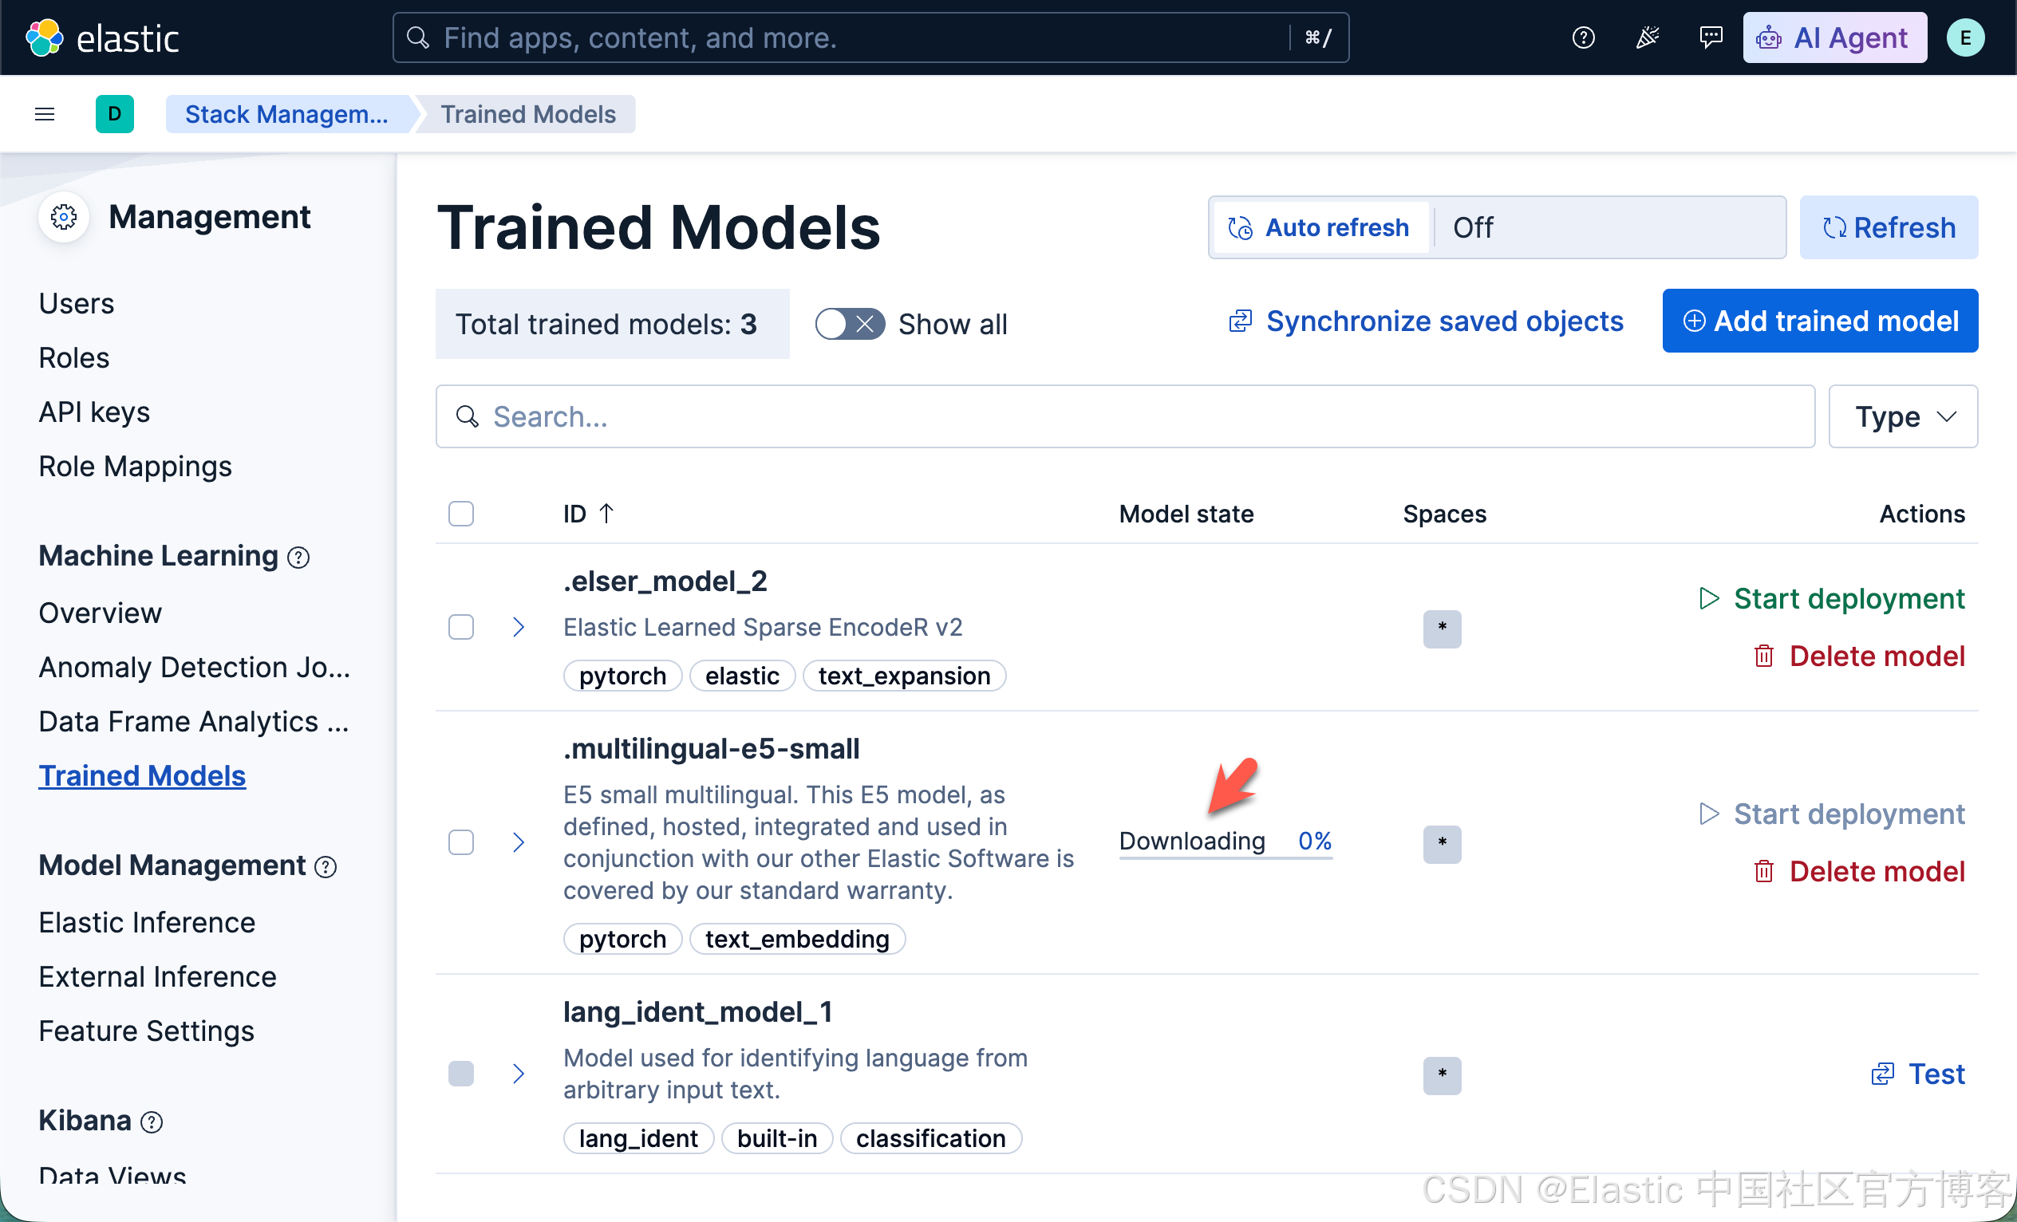This screenshot has height=1222, width=2017.
Task: Open the user avatar E menu
Action: click(1964, 37)
